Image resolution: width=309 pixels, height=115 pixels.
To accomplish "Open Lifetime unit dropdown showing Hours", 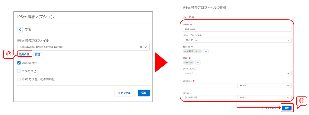I will (x=264, y=86).
